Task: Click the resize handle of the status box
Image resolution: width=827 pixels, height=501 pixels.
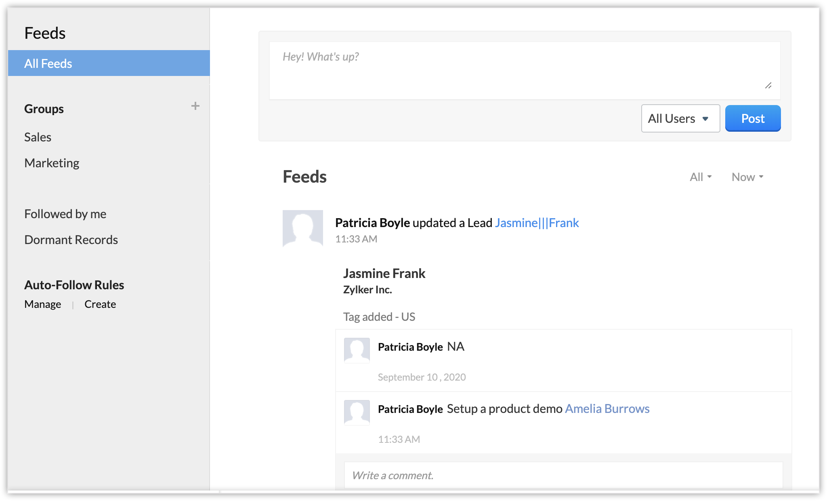Action: 768,86
